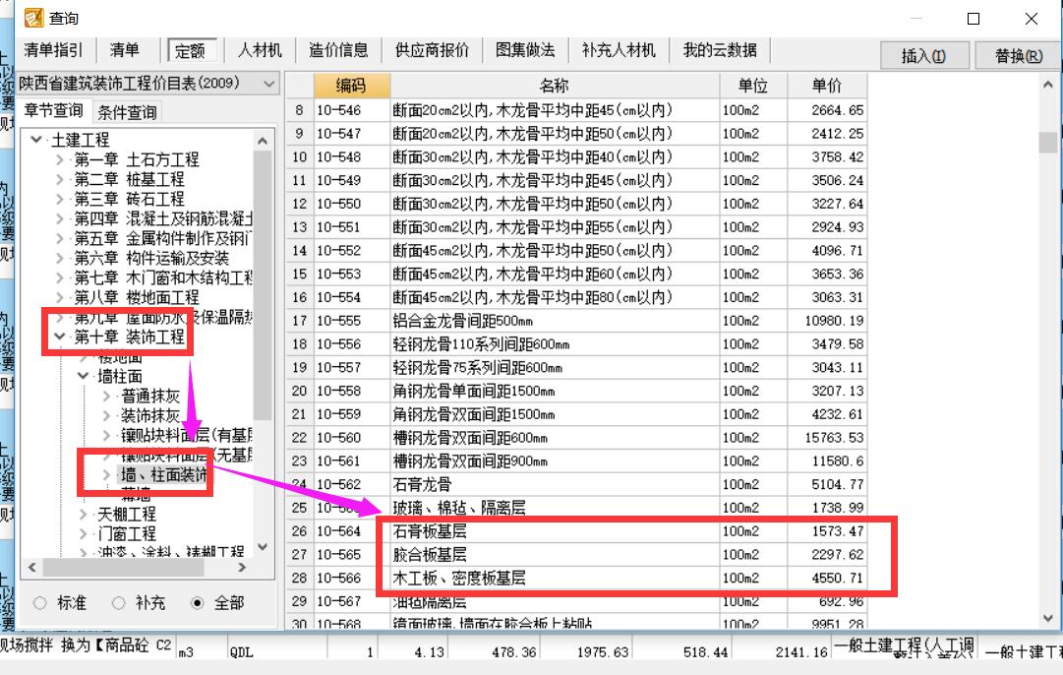1063x675 pixels.
Task: Select row 10-564 石膏板基层
Action: point(576,531)
